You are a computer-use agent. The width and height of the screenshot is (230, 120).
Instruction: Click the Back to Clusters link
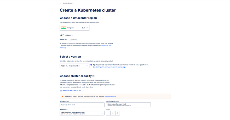click(x=68, y=3)
